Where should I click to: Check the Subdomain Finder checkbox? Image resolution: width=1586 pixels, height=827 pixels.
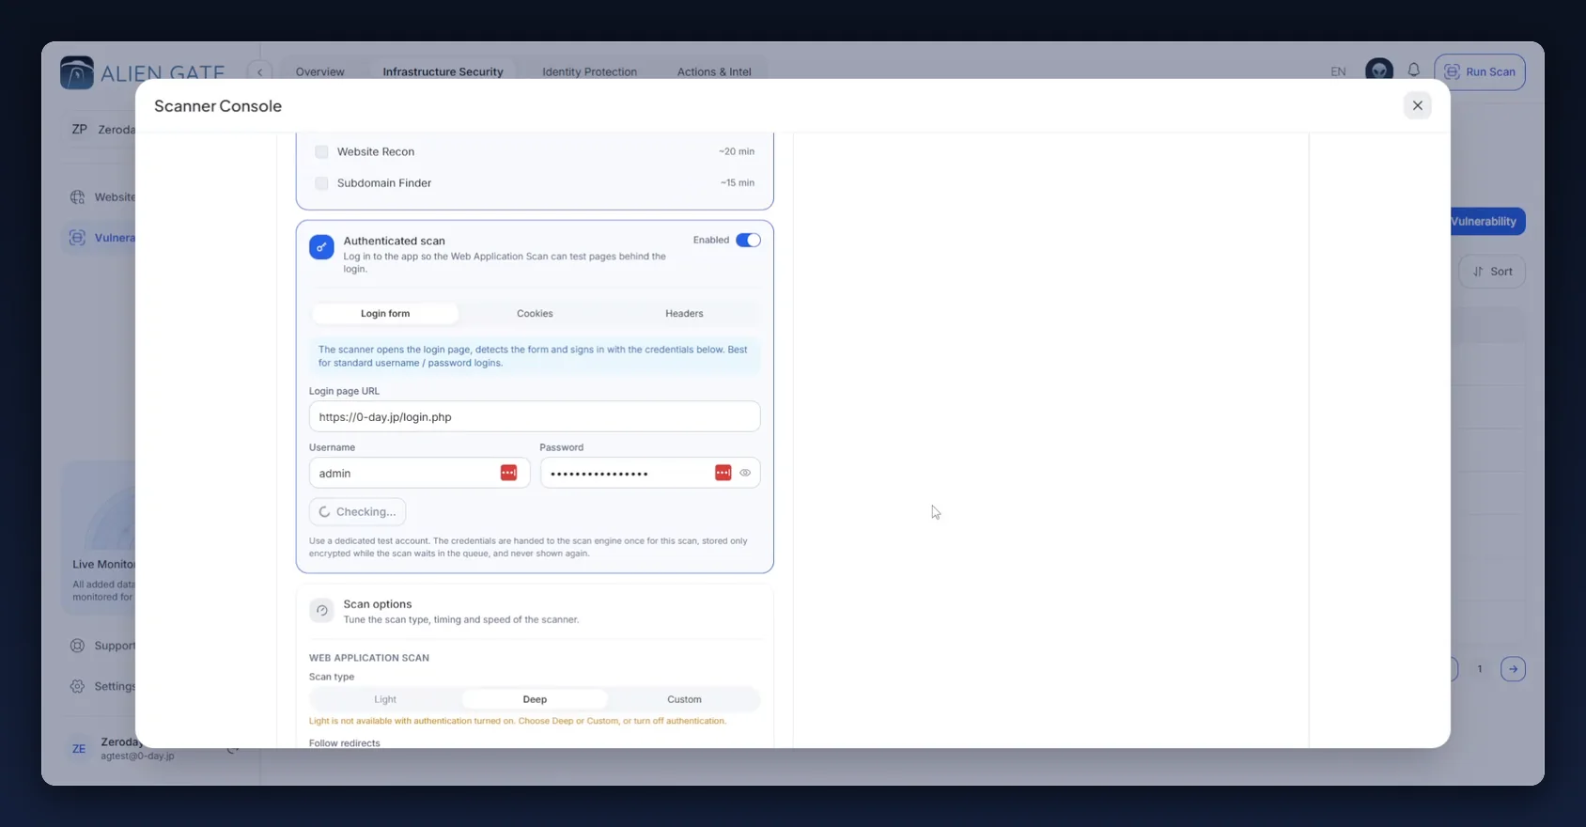(321, 183)
